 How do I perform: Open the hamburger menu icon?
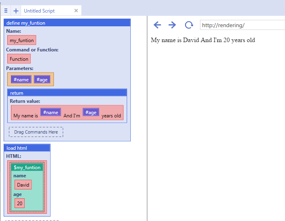(6, 11)
